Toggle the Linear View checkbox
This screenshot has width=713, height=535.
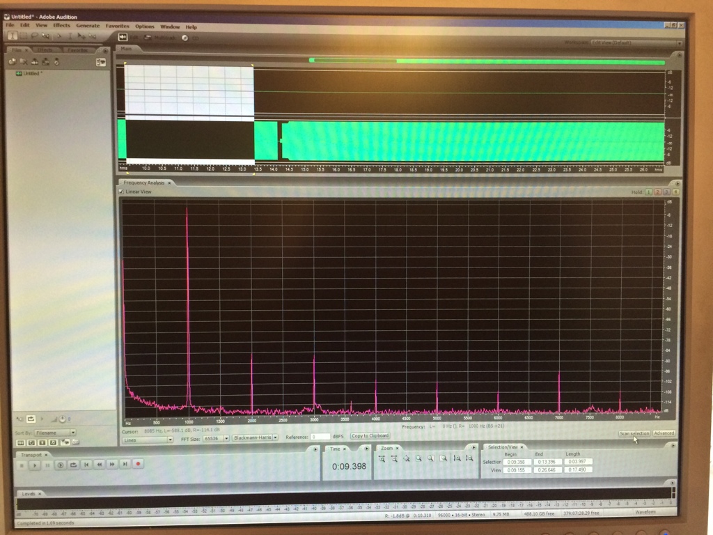pos(121,192)
